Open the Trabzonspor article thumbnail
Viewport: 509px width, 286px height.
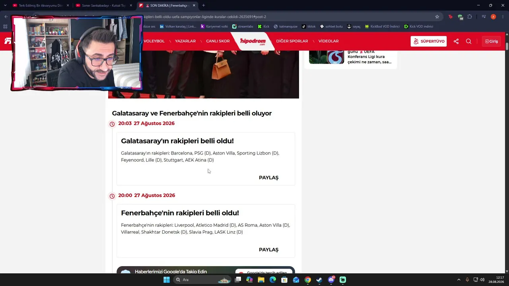326,57
